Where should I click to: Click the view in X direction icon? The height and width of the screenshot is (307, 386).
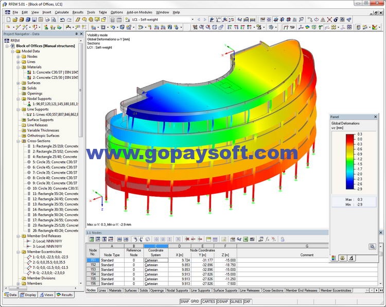(230, 27)
